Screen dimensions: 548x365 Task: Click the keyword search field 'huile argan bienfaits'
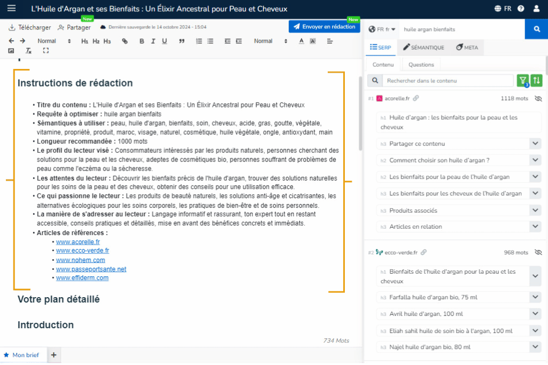(462, 29)
